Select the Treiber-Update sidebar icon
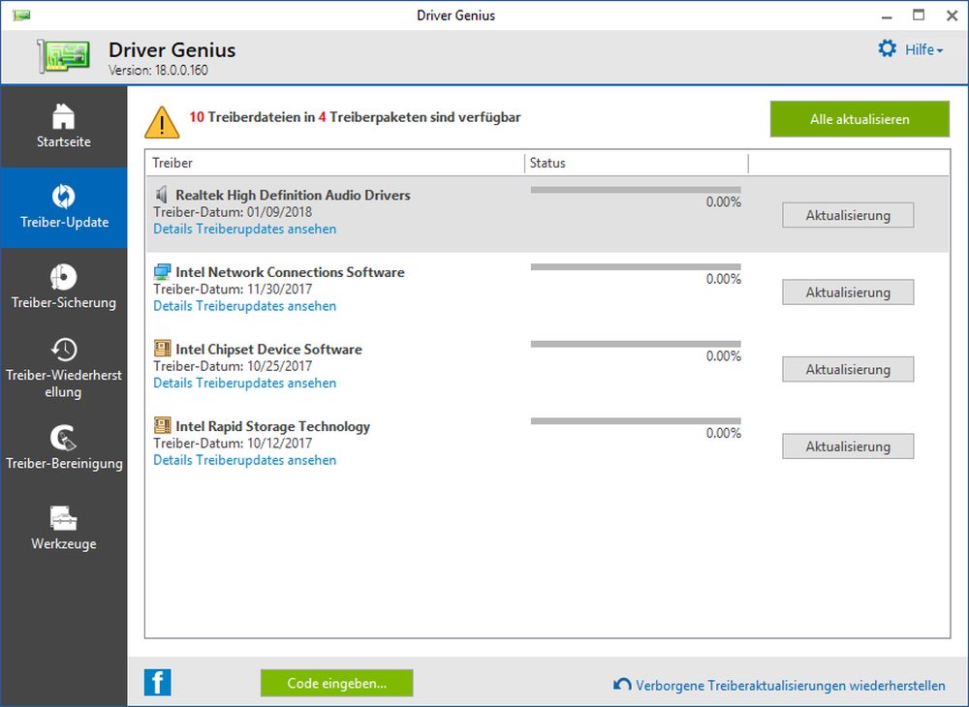The width and height of the screenshot is (969, 707). click(x=64, y=197)
